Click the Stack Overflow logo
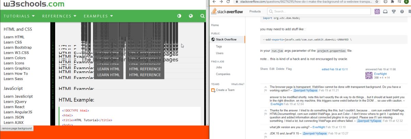The image size is (411, 139). pyautogui.click(x=228, y=12)
